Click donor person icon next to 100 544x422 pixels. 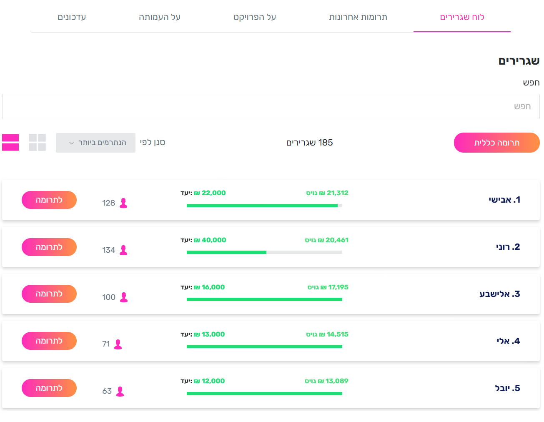coord(124,297)
